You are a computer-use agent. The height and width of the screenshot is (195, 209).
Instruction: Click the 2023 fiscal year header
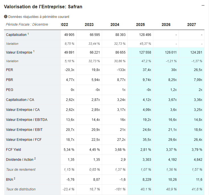pos(89,25)
